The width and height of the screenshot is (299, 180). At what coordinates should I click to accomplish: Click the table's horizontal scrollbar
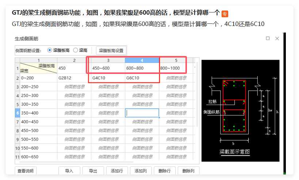point(76,162)
